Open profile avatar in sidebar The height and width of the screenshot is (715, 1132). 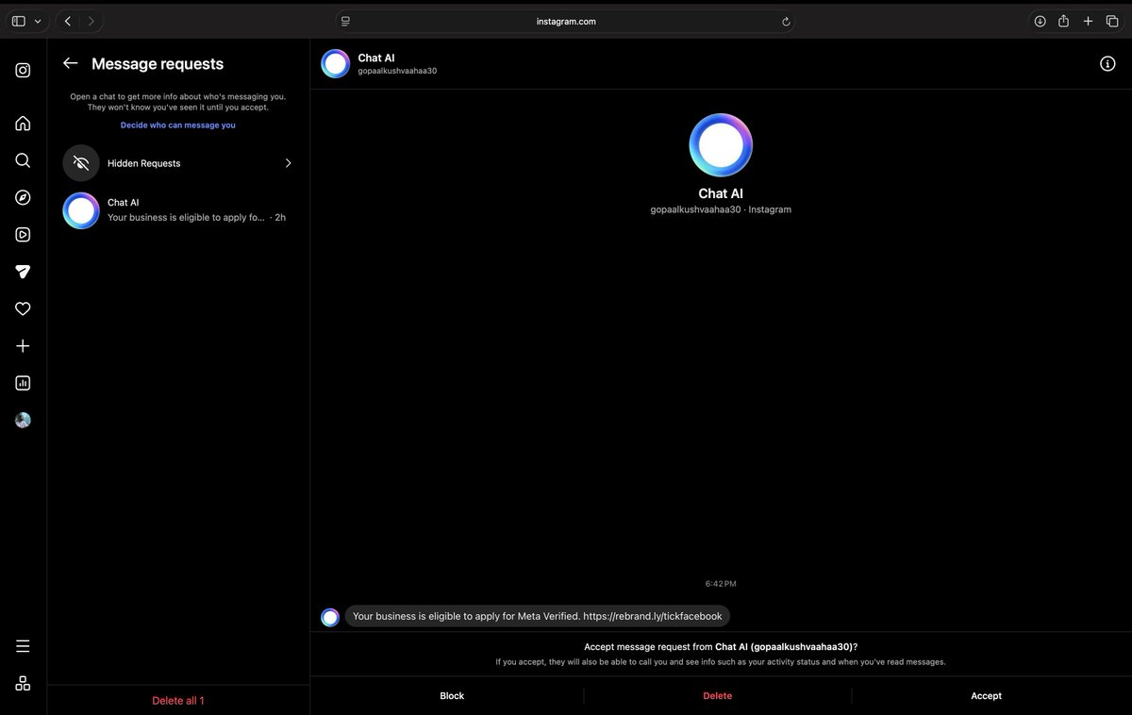point(23,420)
